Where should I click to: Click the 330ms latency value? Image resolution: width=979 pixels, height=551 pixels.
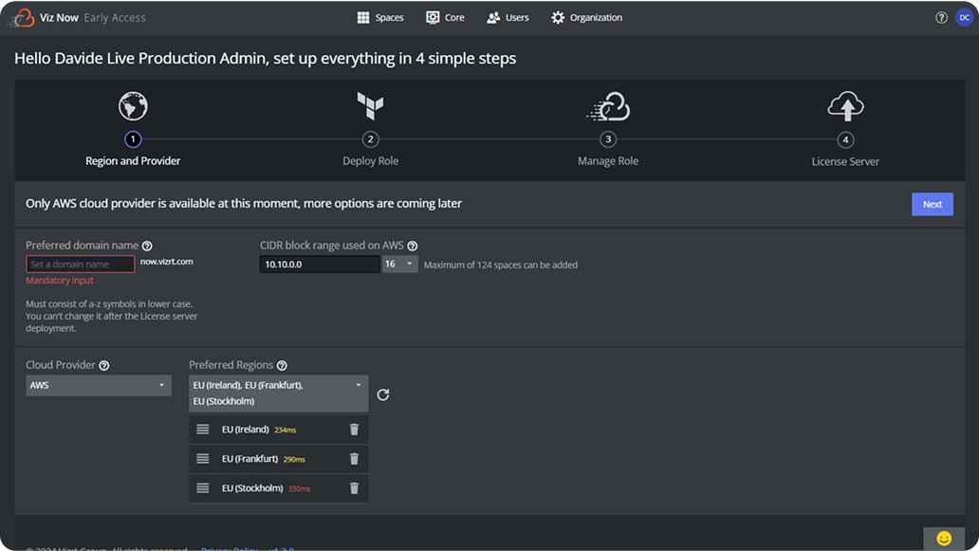pos(299,488)
